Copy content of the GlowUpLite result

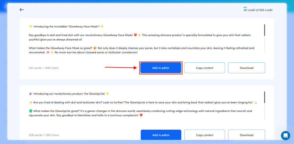(x=204, y=135)
